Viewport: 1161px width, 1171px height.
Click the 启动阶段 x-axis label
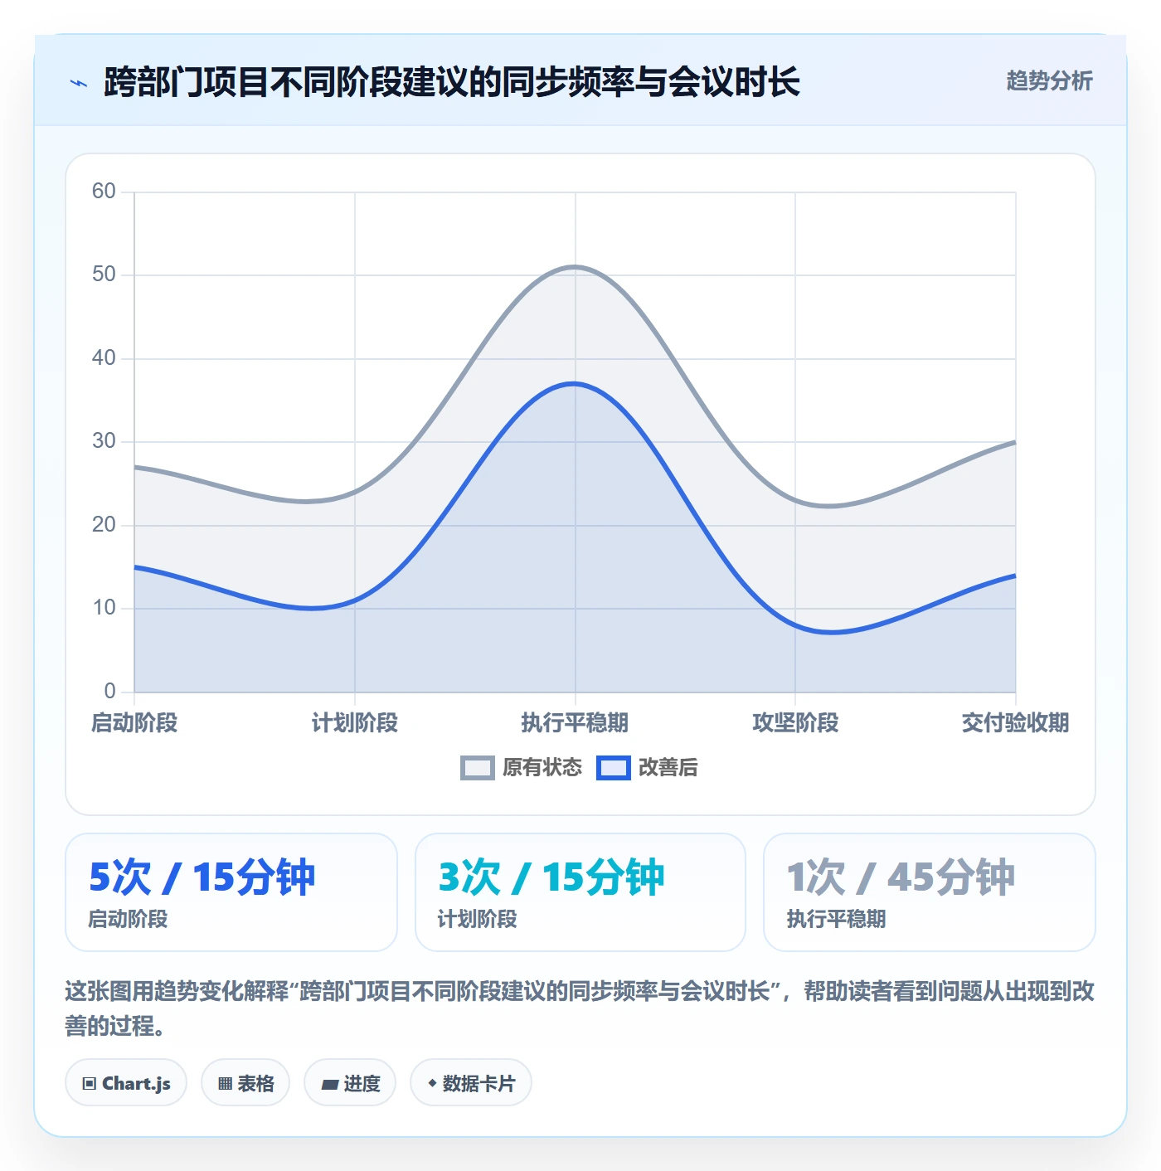(x=134, y=723)
